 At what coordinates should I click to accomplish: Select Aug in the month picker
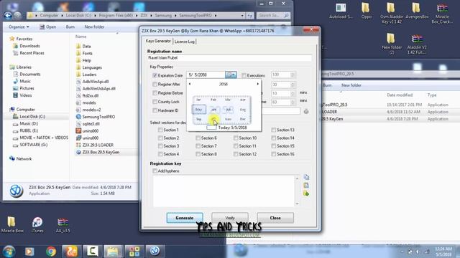click(243, 110)
